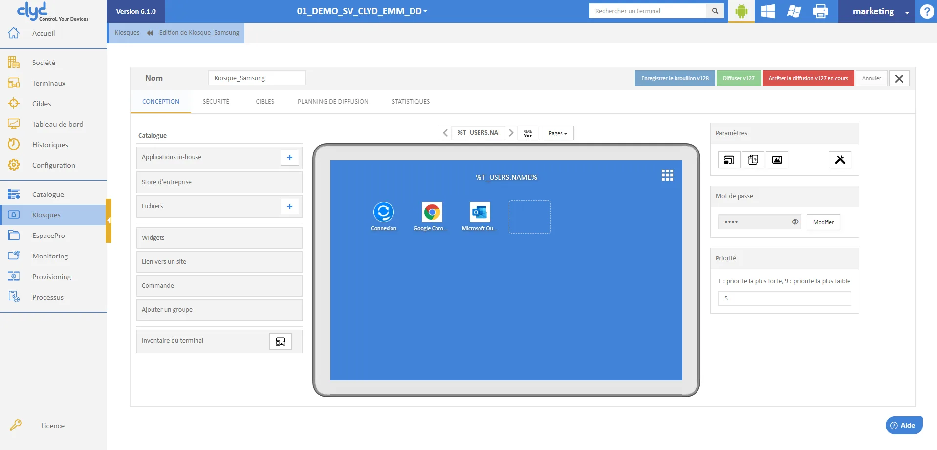Open the PLANNING DE DIFFUSION tab

(333, 102)
